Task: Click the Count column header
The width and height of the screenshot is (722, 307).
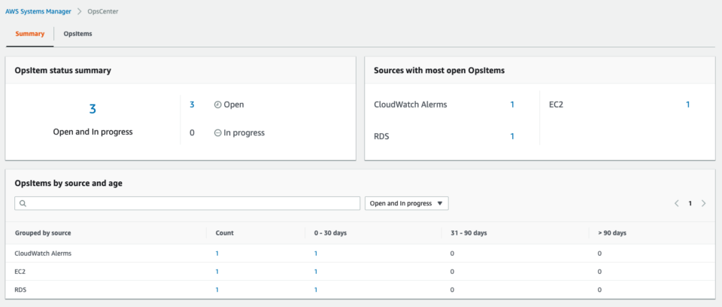Action: click(x=225, y=233)
